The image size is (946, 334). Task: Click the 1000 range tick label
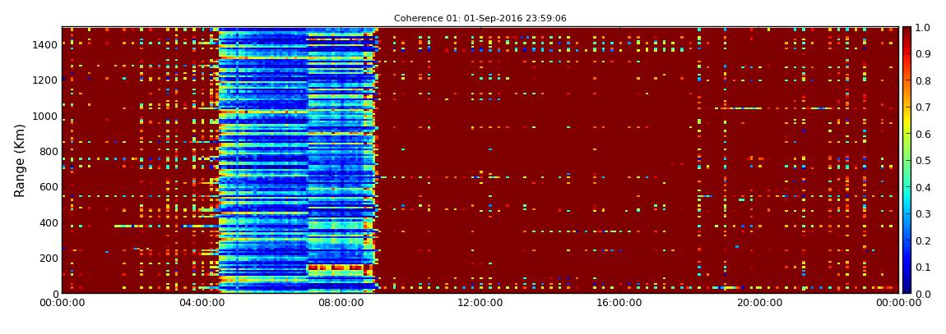pos(46,116)
